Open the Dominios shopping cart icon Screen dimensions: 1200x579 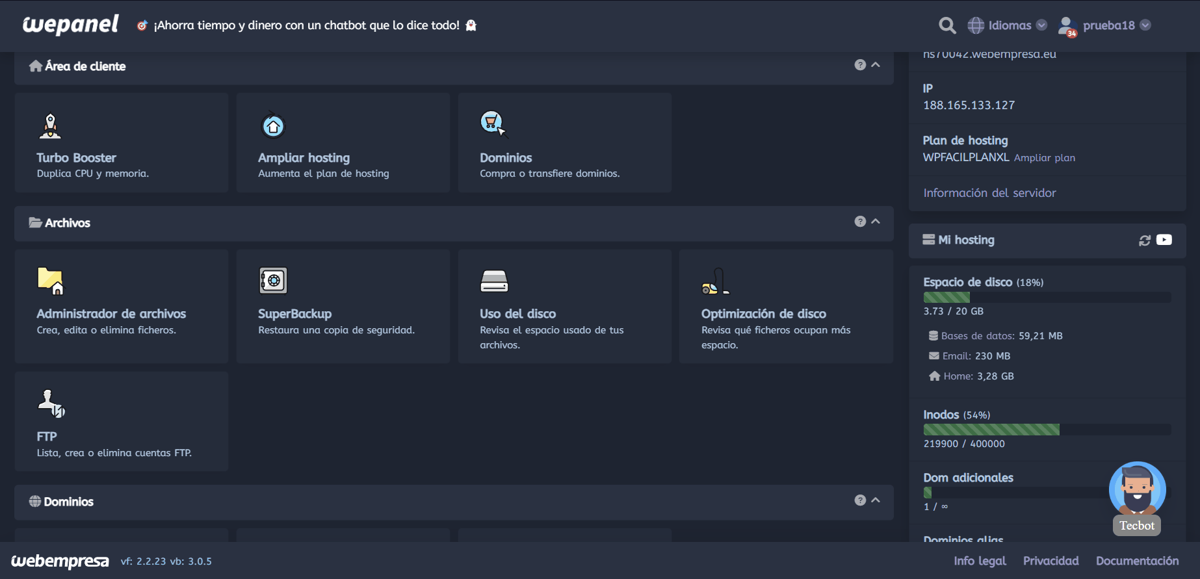(493, 123)
